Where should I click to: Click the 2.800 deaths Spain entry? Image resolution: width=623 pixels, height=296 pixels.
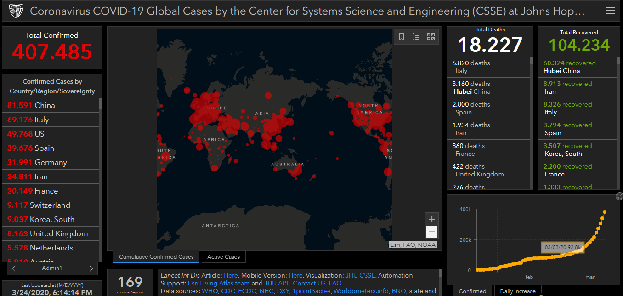point(488,108)
